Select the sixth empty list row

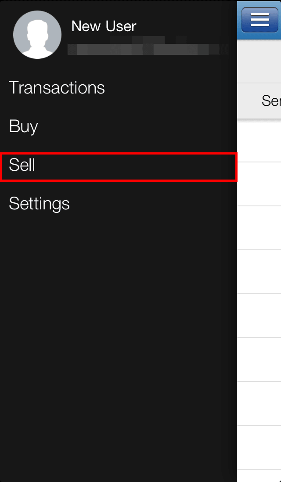(x=259, y=360)
